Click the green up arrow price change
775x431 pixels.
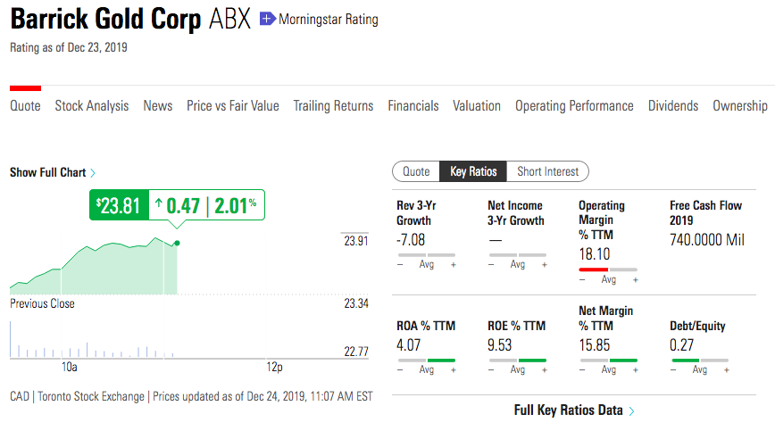click(160, 205)
